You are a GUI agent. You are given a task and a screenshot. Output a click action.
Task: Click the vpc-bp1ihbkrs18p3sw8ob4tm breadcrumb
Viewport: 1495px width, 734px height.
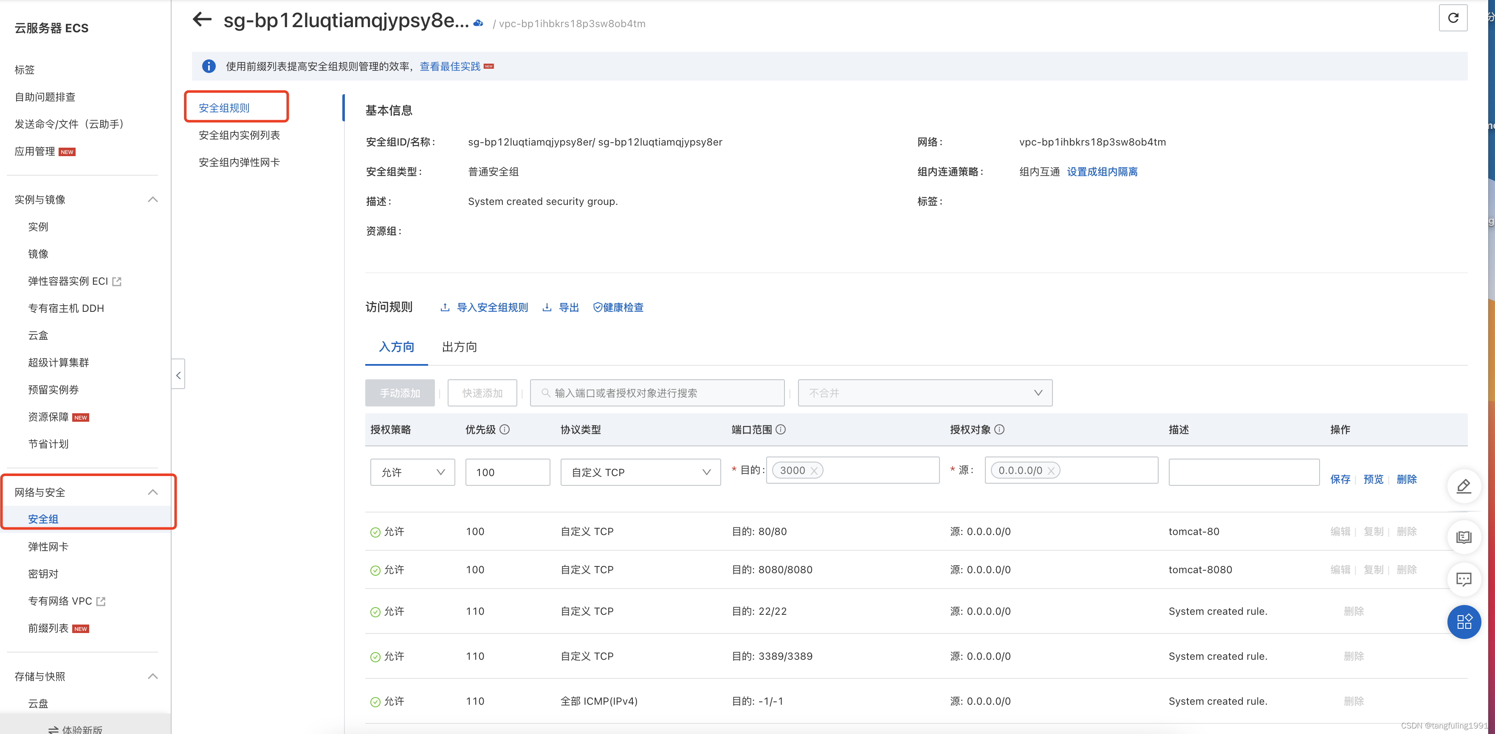pos(572,23)
